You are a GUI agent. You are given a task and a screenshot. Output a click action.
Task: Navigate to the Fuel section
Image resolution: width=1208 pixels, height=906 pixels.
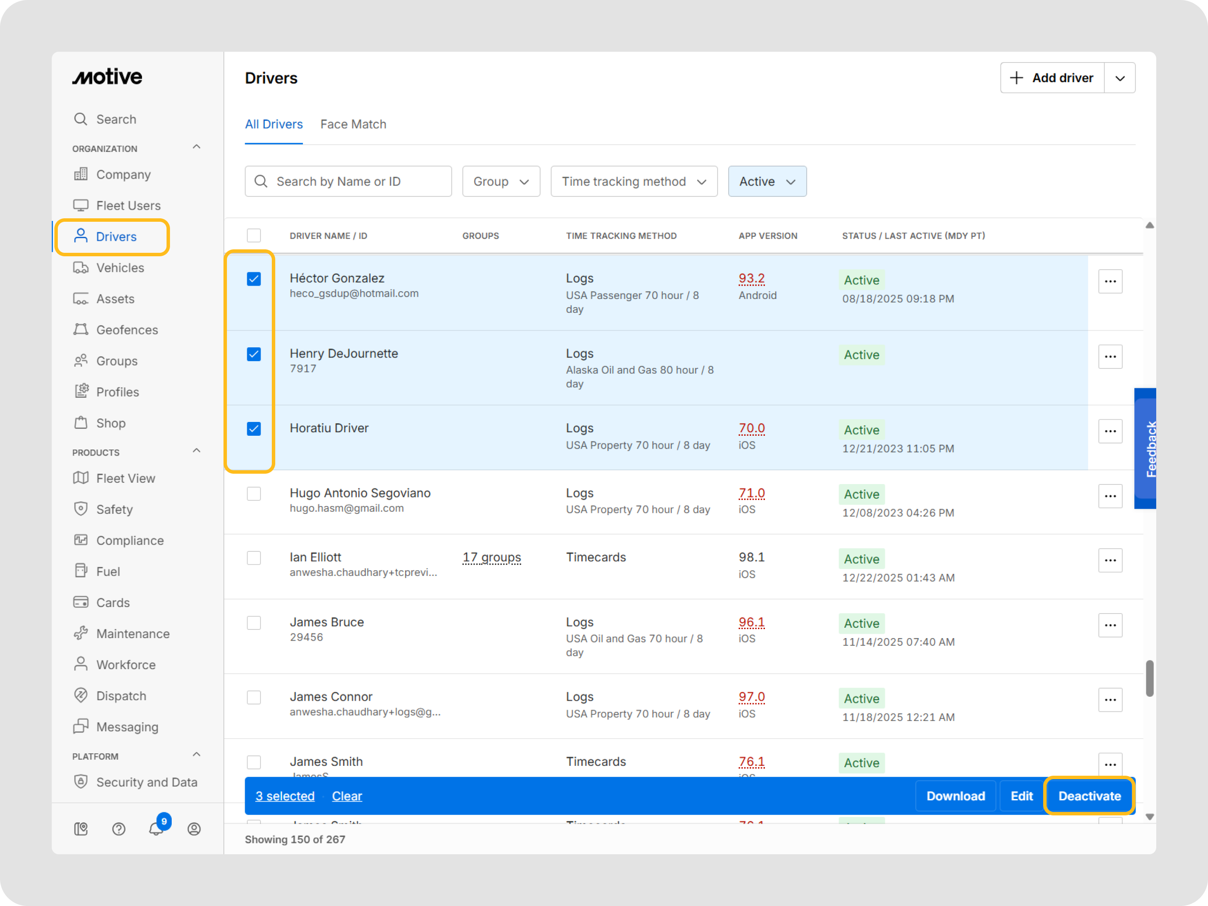[108, 571]
